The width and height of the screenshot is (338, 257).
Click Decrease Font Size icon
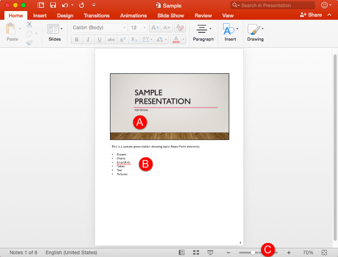[167, 27]
